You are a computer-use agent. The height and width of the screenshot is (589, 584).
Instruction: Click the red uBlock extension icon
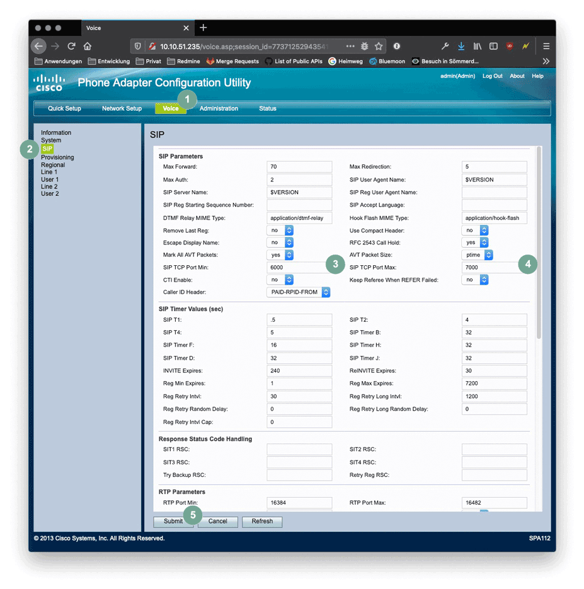tap(510, 46)
